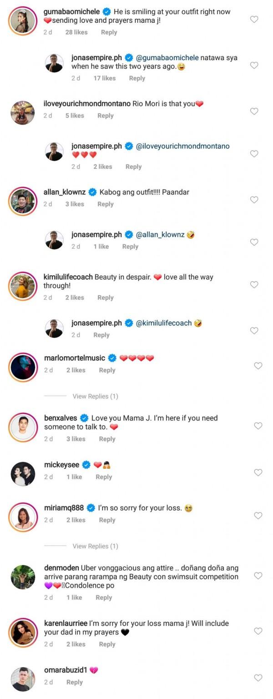273x699 pixels.
Task: Reply to gumabaomichele's comment
Action: point(109,32)
